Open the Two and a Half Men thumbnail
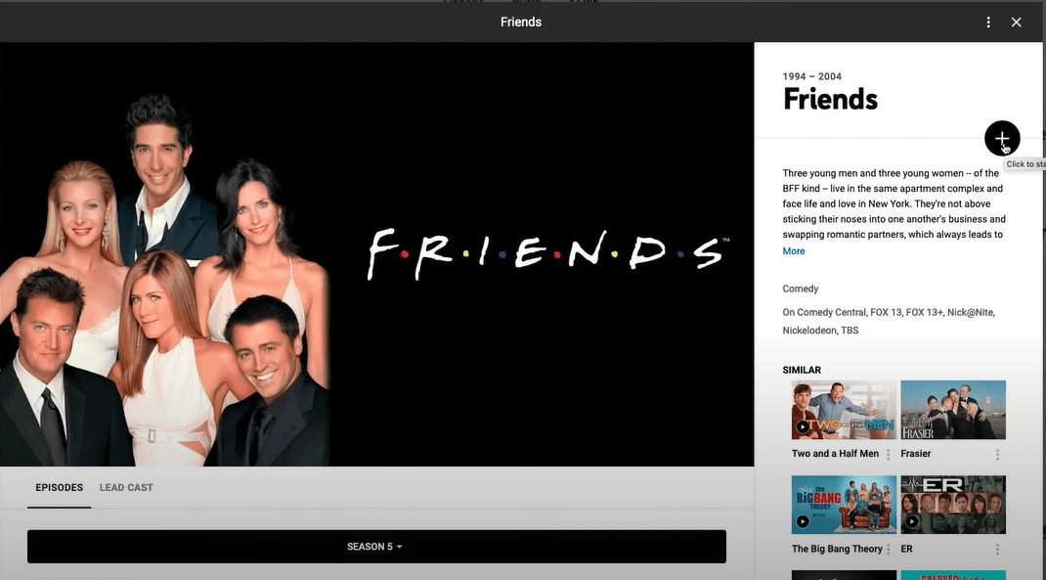This screenshot has width=1046, height=580. 844,410
